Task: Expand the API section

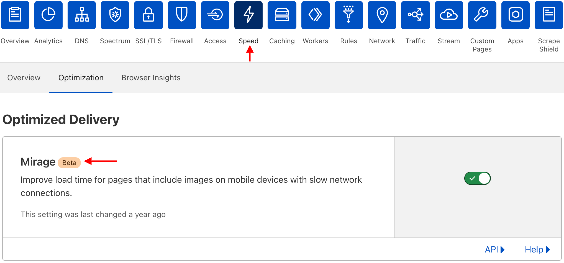Action: click(494, 249)
